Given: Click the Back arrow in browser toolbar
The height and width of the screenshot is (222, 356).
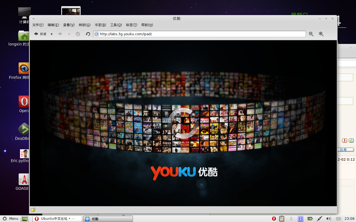Looking at the screenshot, I should pos(36,34).
